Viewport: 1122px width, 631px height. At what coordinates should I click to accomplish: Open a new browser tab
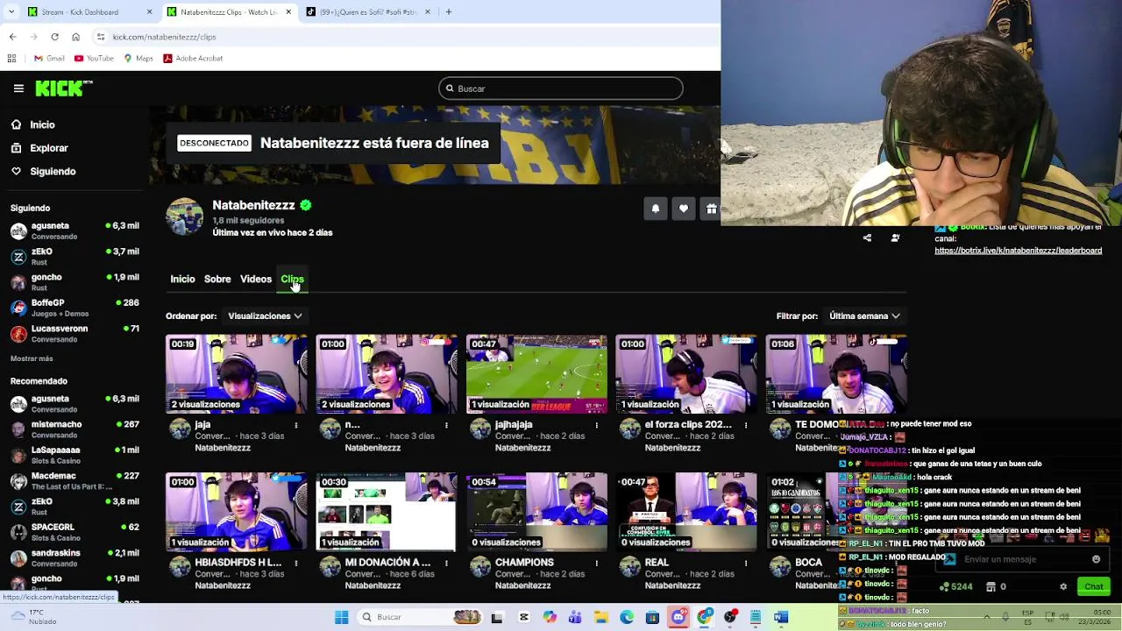click(x=448, y=12)
